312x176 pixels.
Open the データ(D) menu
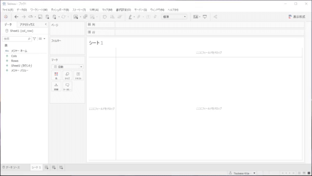(x=21, y=10)
